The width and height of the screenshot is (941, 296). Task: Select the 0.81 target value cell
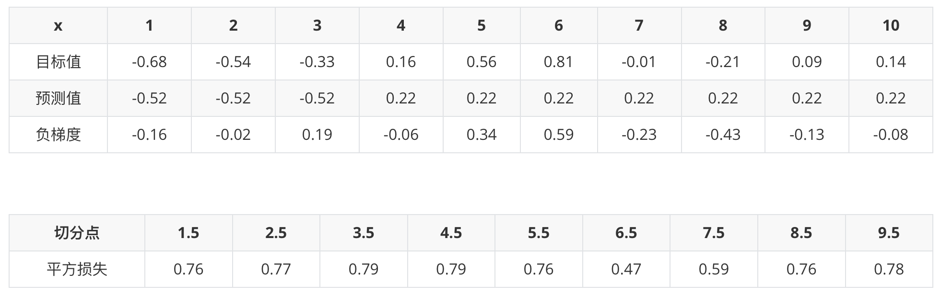[x=559, y=62]
